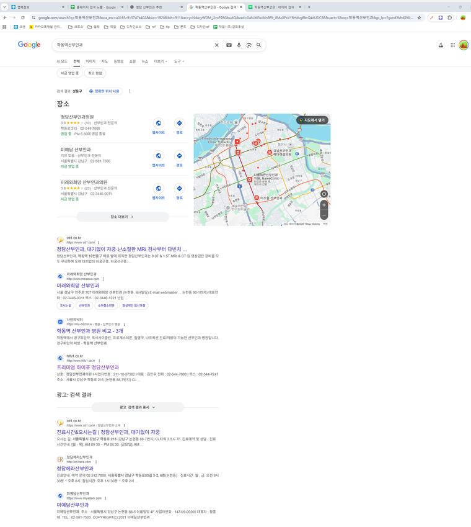
Task: Select 청담산부인과의원 place name in list
Action: coord(77,117)
